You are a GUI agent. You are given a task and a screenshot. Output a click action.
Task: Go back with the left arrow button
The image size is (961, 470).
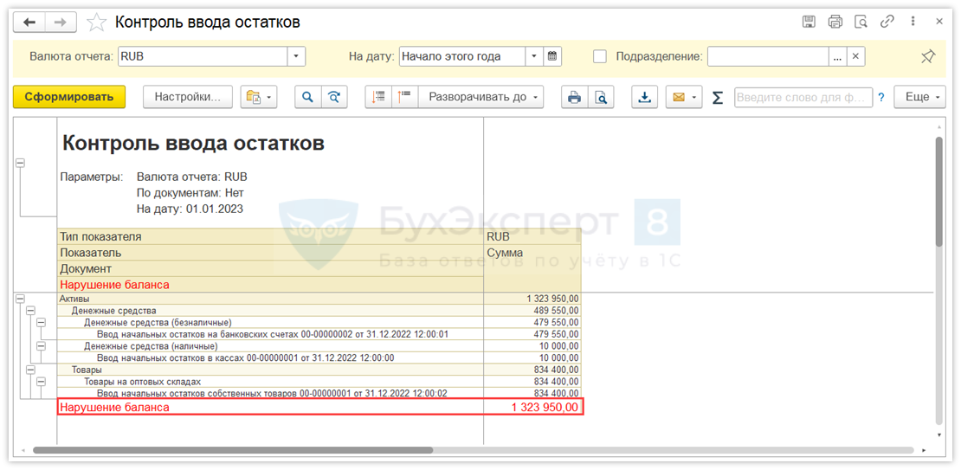tap(29, 23)
